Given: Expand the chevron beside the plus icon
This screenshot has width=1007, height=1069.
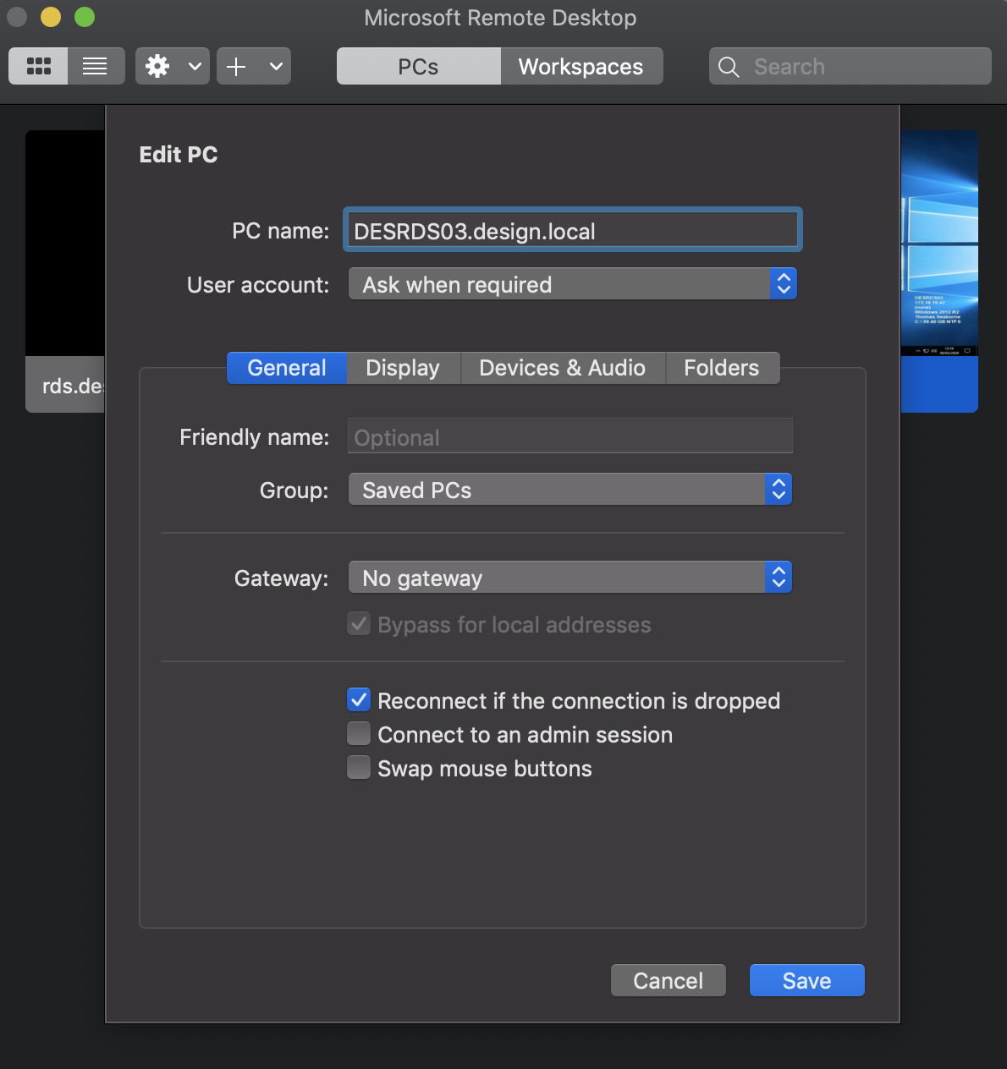Looking at the screenshot, I should (276, 66).
